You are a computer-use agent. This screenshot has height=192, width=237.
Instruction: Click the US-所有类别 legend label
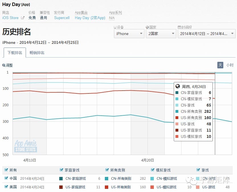pos(121,187)
